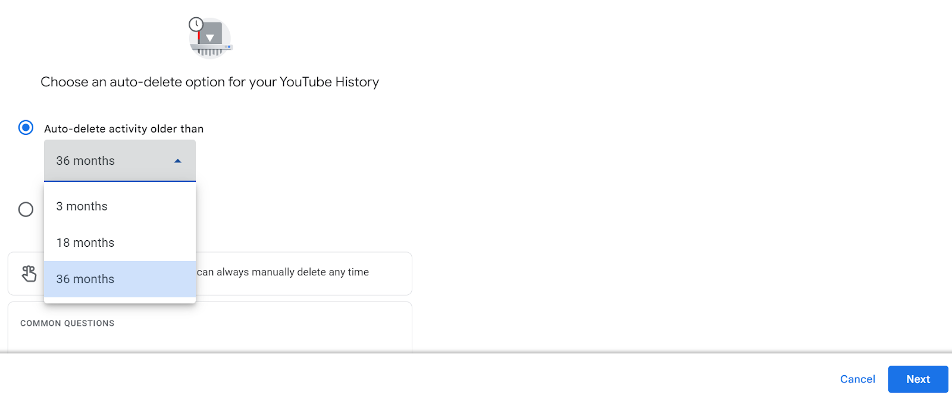
Task: Choose the 3 months option
Action: pyautogui.click(x=82, y=206)
